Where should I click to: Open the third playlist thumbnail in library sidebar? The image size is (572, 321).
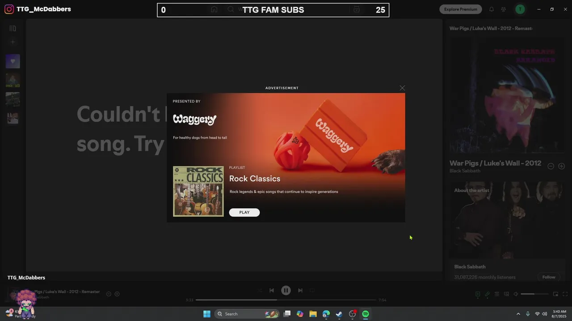(x=13, y=99)
